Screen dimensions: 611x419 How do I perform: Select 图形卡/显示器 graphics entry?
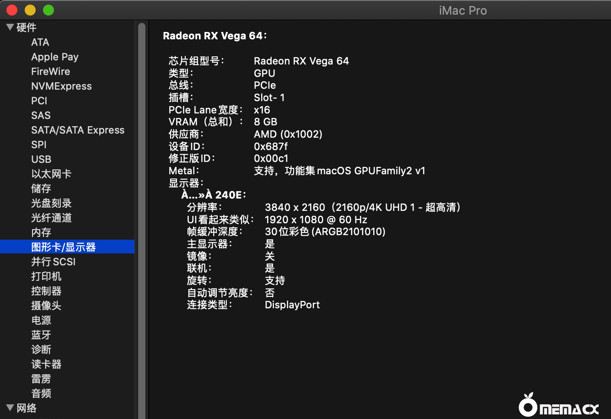coord(63,247)
